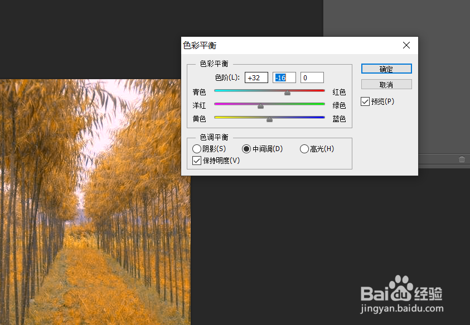This screenshot has width=470, height=325.
Task: Click the 青色 label
Action: [200, 92]
